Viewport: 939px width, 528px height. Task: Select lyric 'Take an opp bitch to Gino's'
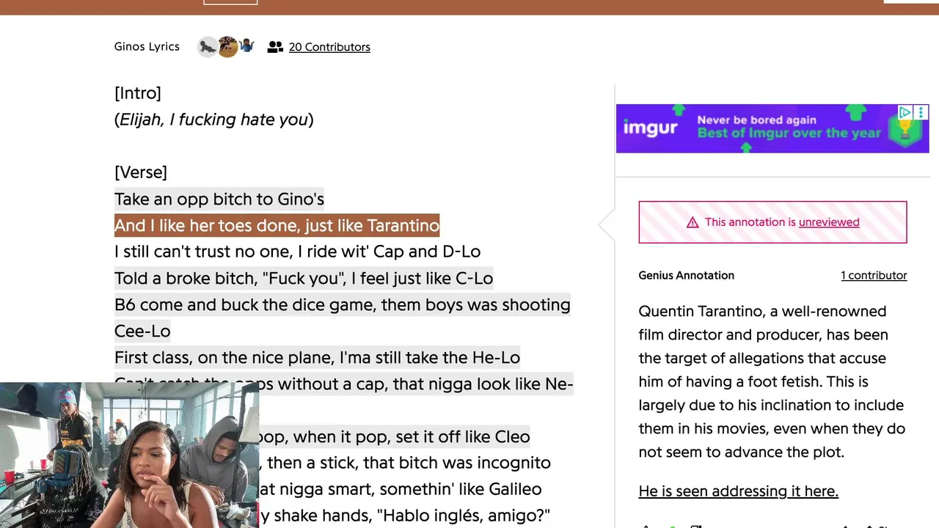219,199
